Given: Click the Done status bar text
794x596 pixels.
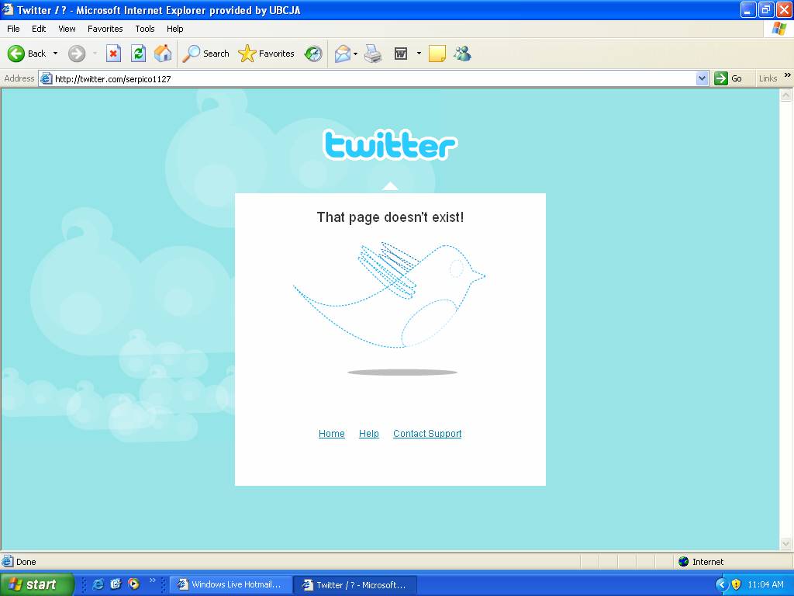Looking at the screenshot, I should (26, 562).
